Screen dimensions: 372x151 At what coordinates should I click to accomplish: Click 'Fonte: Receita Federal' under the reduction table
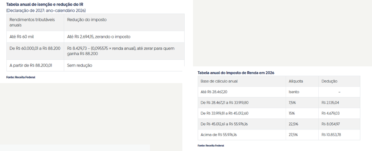(20, 77)
